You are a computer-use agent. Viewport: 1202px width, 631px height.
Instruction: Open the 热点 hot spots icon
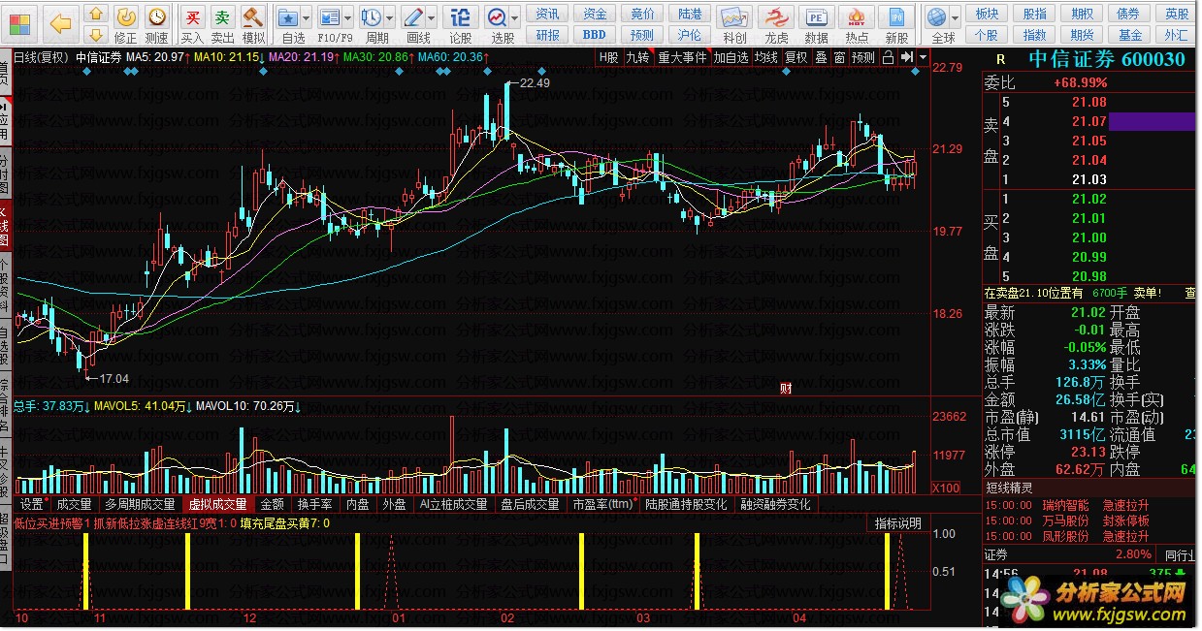point(857,23)
